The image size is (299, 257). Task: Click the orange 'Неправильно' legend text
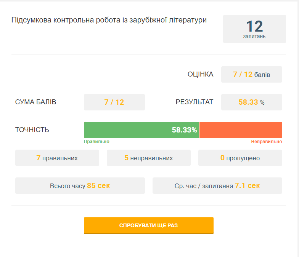pyautogui.click(x=266, y=142)
